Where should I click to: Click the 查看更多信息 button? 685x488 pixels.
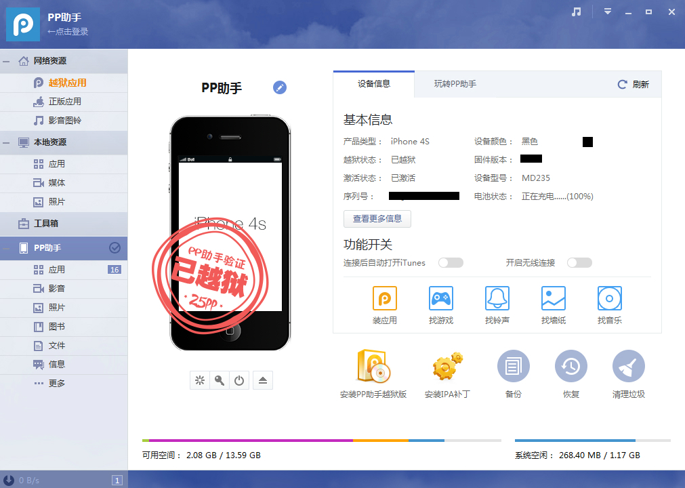(x=377, y=218)
